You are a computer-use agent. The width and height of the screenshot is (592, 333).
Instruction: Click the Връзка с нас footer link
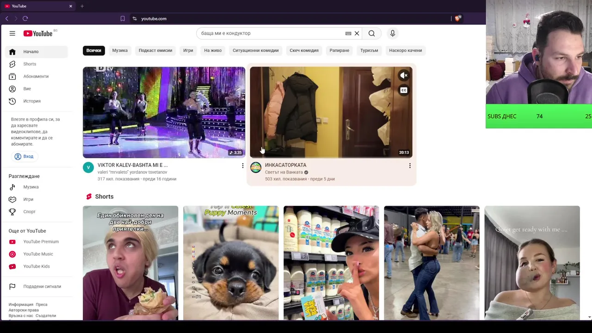[x=21, y=315]
